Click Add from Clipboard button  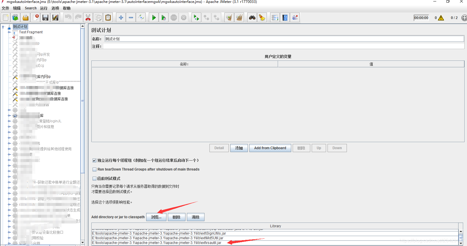(x=270, y=148)
